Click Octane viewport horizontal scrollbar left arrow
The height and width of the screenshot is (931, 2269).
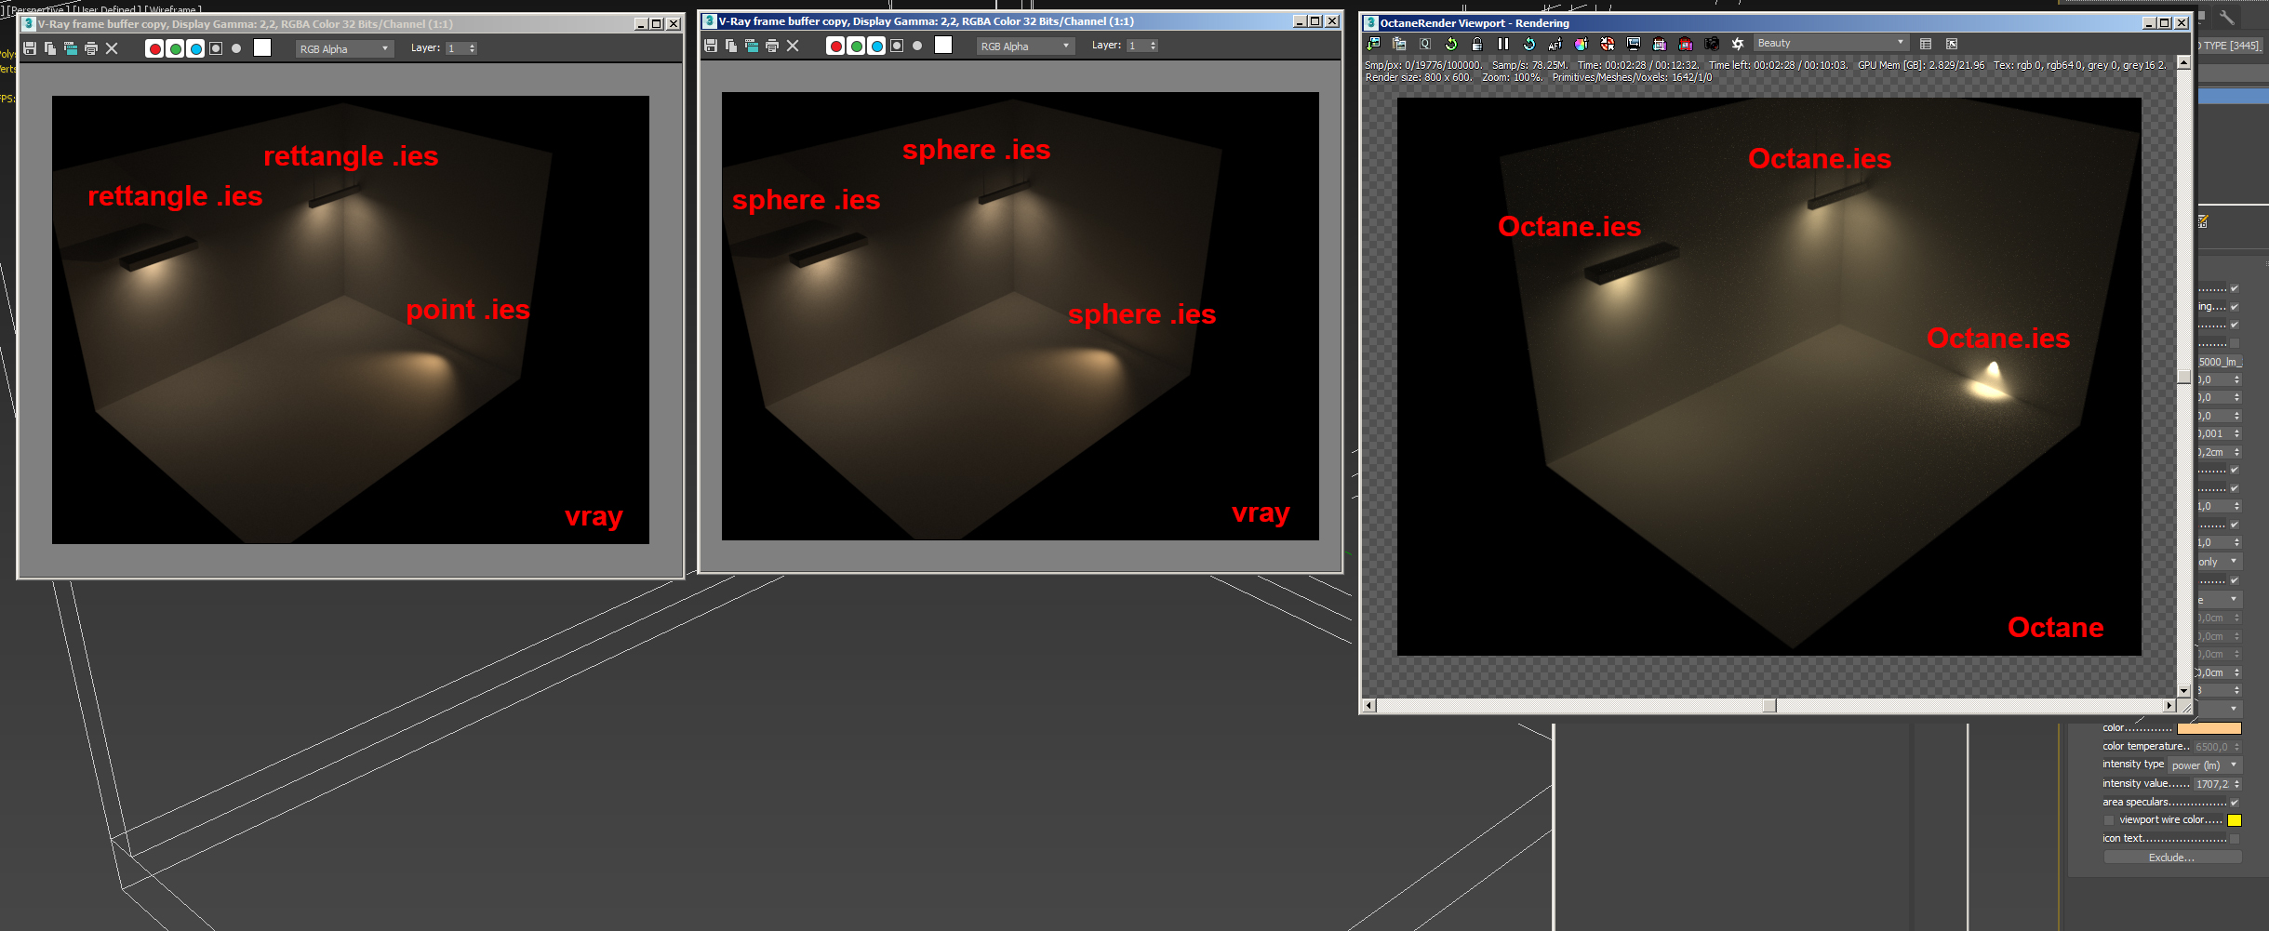(1368, 706)
